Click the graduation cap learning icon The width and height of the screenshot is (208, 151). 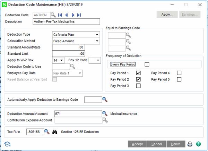(7, 144)
